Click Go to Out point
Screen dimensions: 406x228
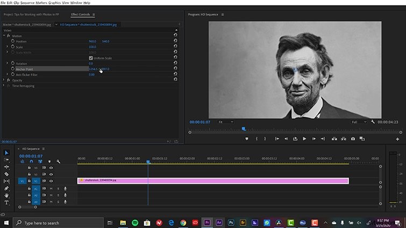(x=323, y=138)
